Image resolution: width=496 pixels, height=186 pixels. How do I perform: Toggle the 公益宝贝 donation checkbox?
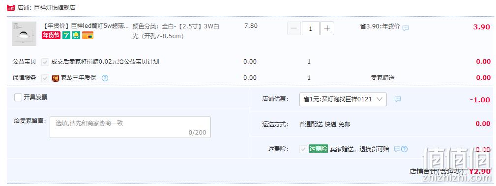[x=45, y=62]
